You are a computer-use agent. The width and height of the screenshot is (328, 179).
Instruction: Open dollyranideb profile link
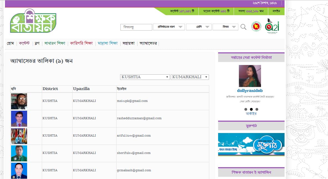pos(250,91)
